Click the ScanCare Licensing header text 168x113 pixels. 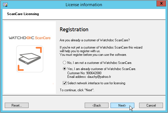[23, 14]
